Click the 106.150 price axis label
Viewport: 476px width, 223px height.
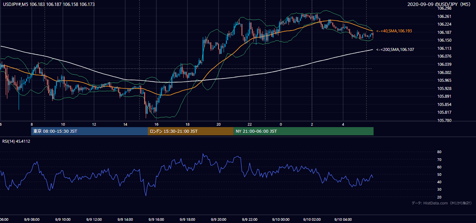tap(444, 40)
